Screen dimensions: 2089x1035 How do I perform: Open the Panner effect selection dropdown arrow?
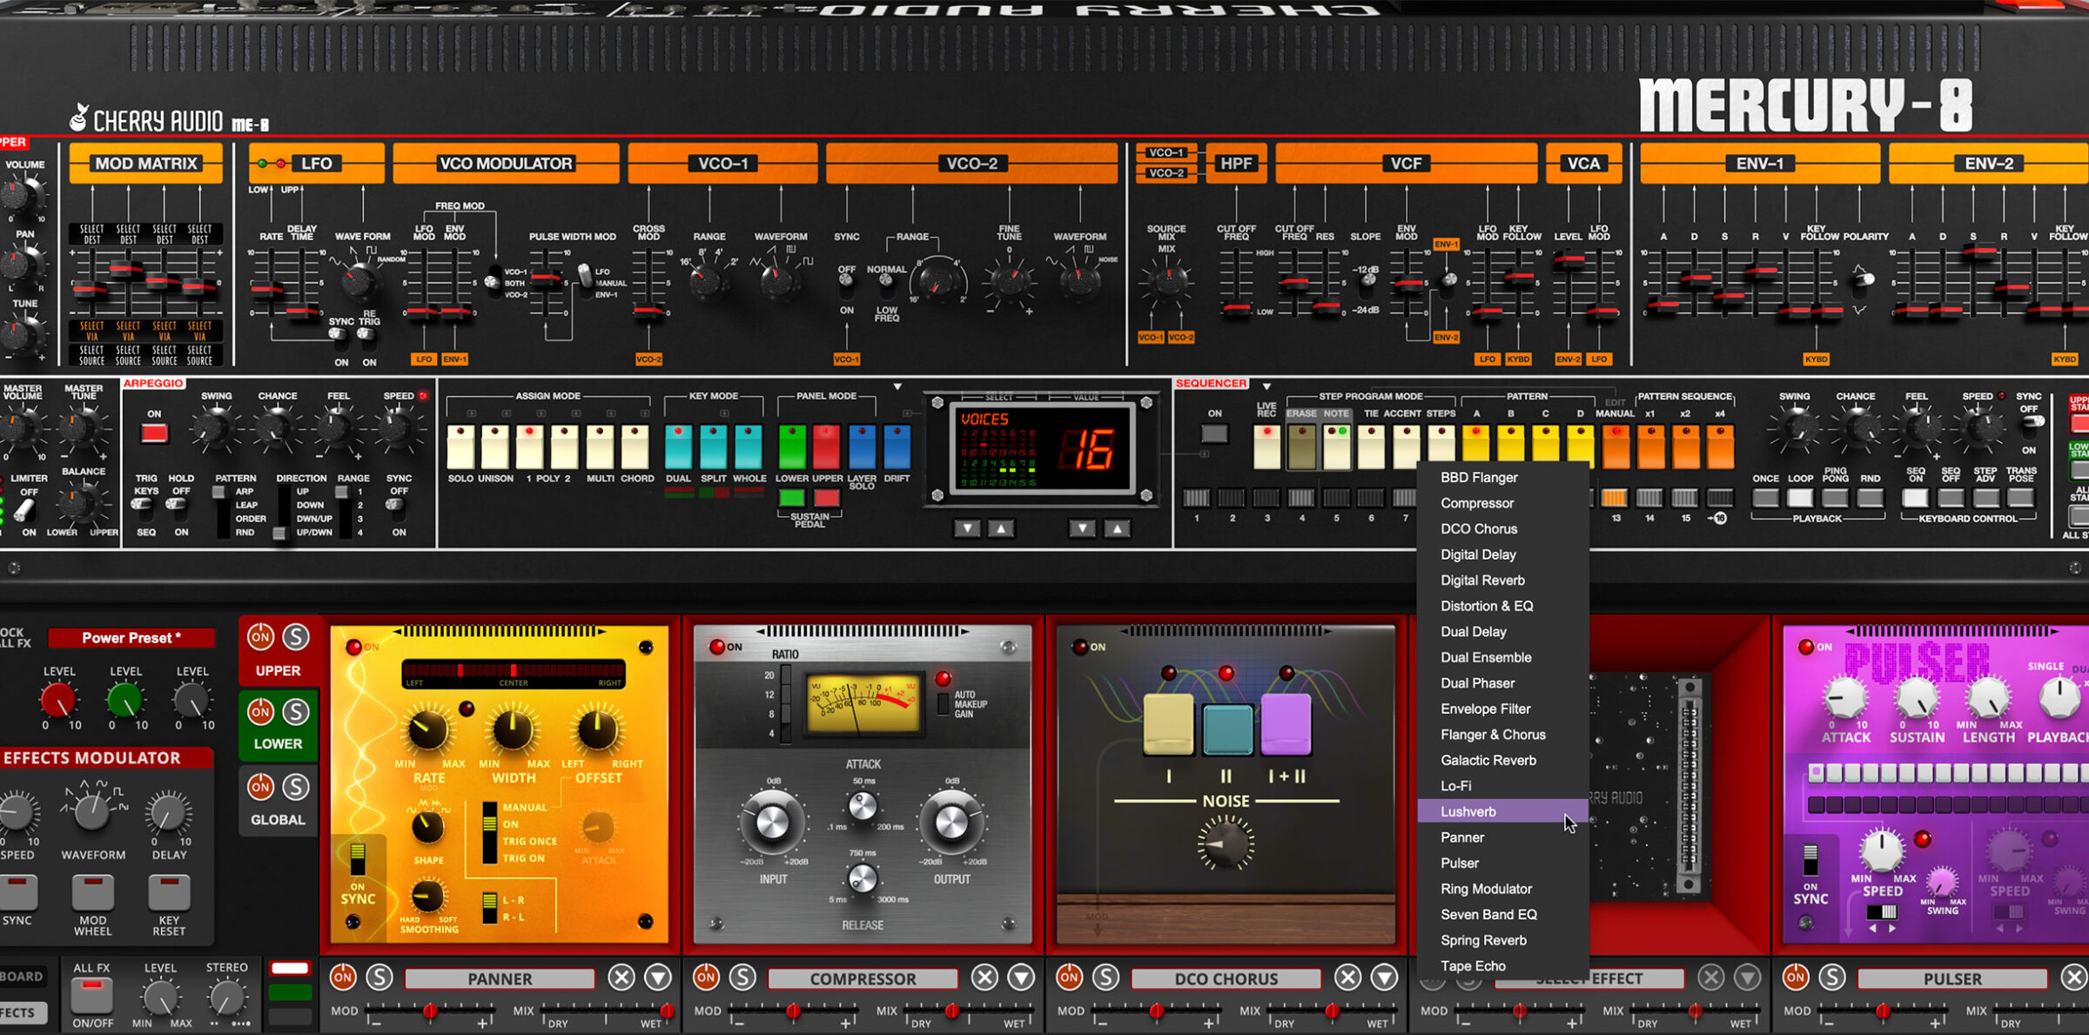point(658,978)
